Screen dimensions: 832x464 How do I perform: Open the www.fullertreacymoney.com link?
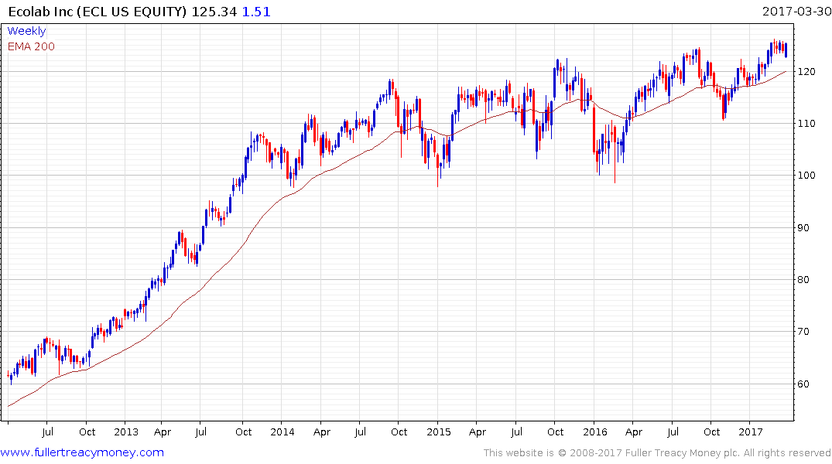coord(82,452)
